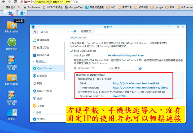Open the lower File Station desktop icon
193x133 pixels.
(12, 79)
